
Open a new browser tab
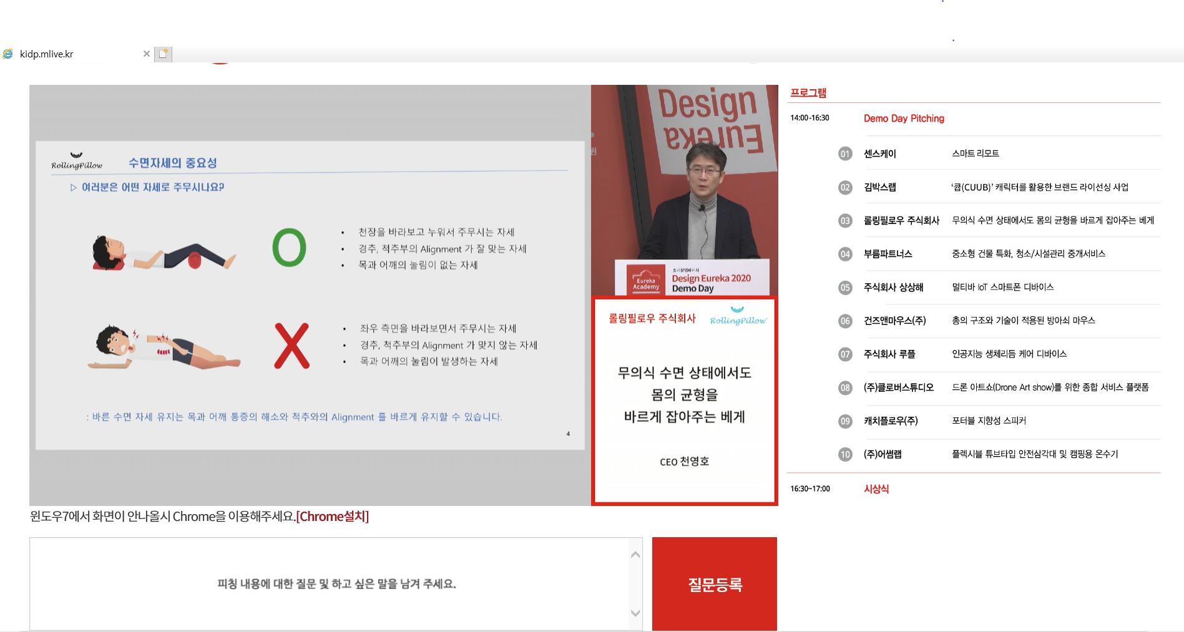(164, 54)
